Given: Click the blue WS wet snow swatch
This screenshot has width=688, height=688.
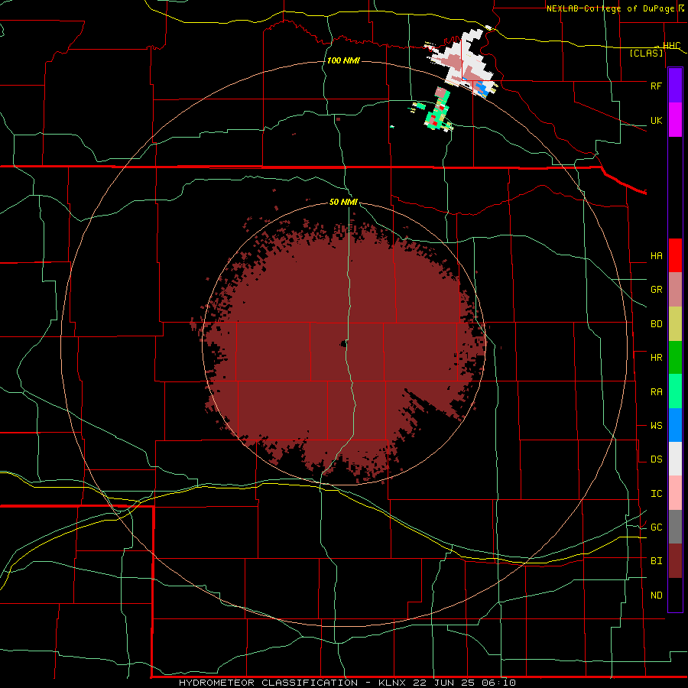Looking at the screenshot, I should click(675, 425).
